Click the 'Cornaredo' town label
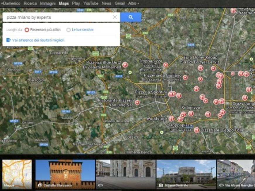Viewport: 255px width, 191px height. point(59,53)
